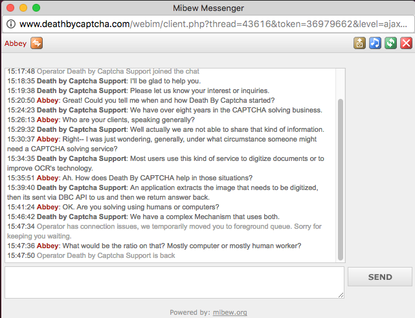Screen dimensions: 415x318
Task: Click the SEND button
Action: click(x=380, y=277)
